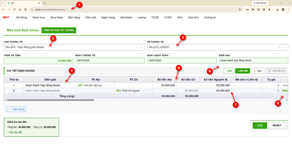292x157 pixels.
Task: Open the tab search dropdown arrow
Action: coord(3,3)
